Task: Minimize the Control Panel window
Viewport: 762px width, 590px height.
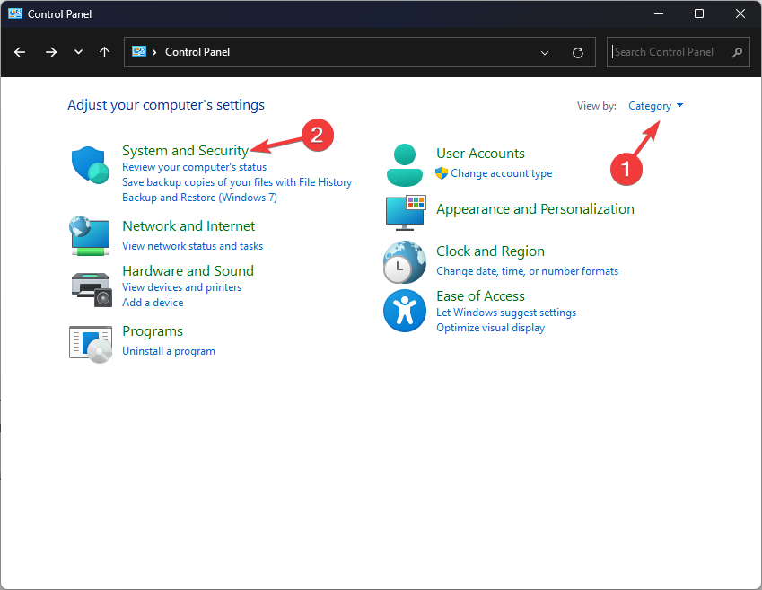Action: (x=659, y=13)
